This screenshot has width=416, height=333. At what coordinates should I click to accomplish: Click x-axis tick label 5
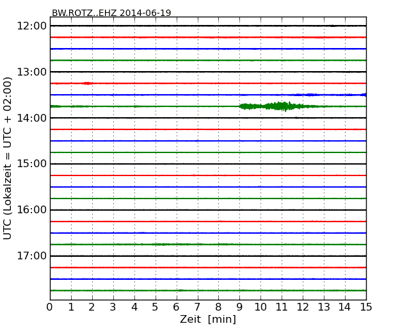coord(156,307)
